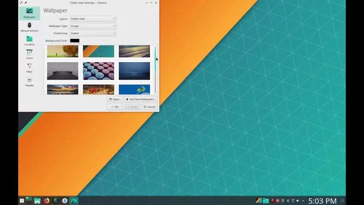
Task: Choose the striped blue-gold wallpaper thumbnail
Action: (x=134, y=51)
